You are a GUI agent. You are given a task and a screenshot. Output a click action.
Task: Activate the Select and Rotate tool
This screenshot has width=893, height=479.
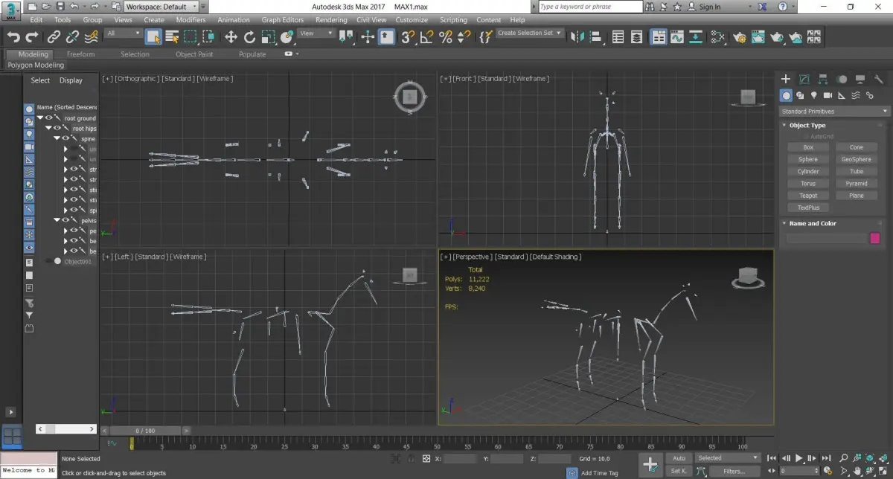tap(249, 36)
